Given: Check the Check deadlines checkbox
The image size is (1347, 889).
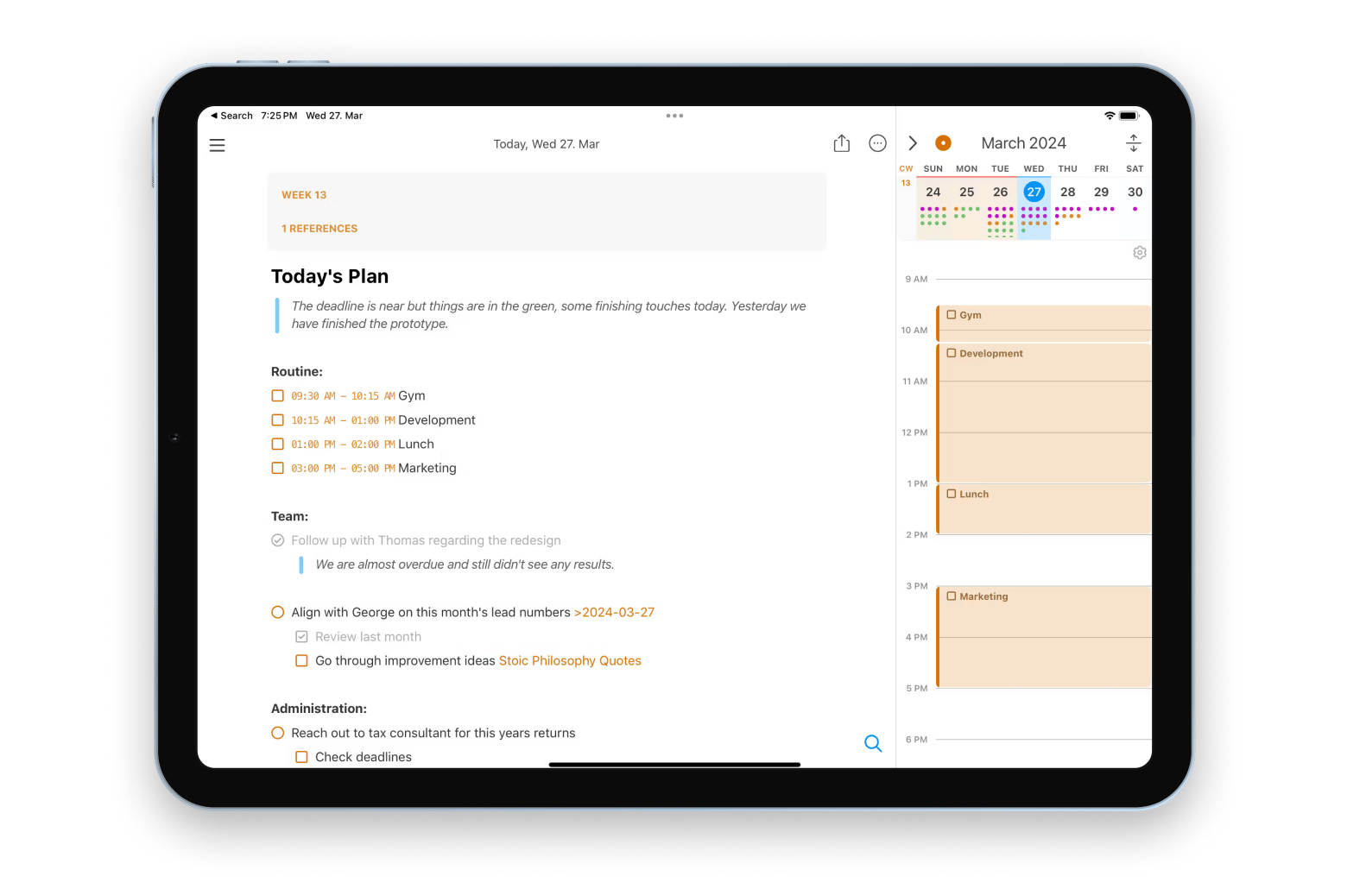Looking at the screenshot, I should coord(301,757).
